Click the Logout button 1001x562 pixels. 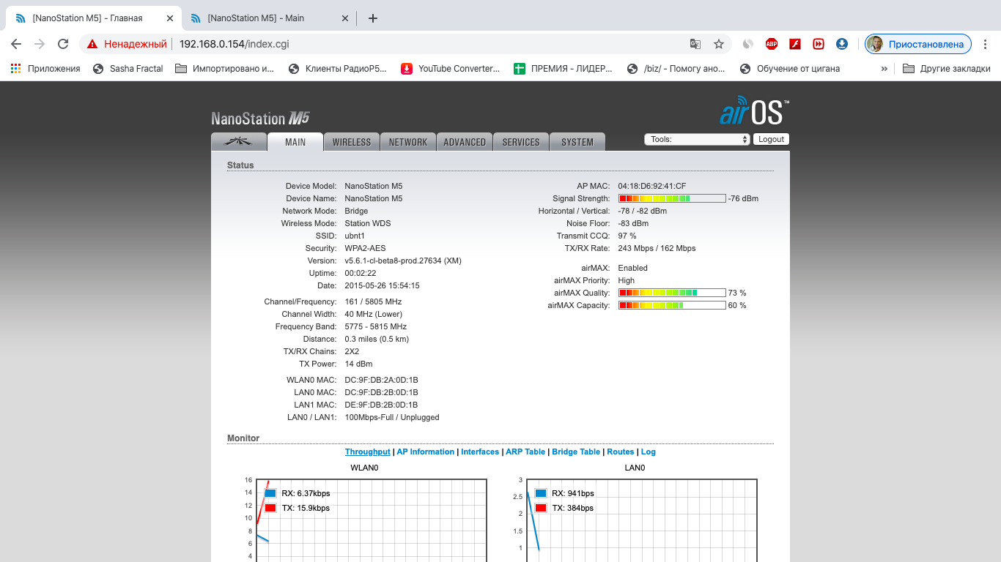point(771,139)
